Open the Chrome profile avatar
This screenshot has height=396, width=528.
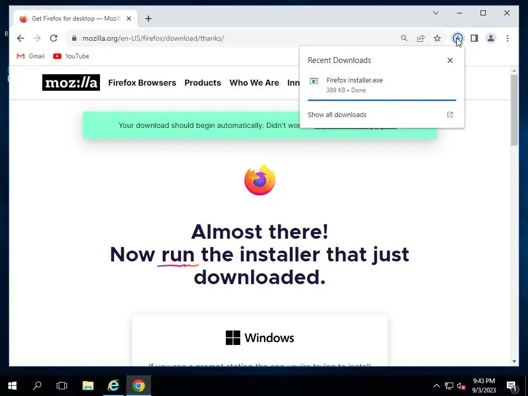click(x=491, y=38)
